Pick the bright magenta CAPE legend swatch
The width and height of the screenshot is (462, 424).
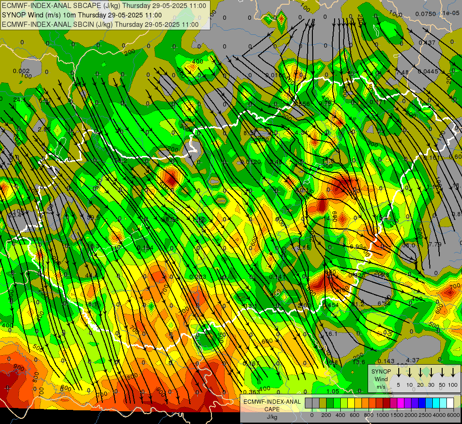tap(401, 403)
